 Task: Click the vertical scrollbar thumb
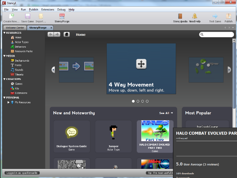[x=234, y=75]
